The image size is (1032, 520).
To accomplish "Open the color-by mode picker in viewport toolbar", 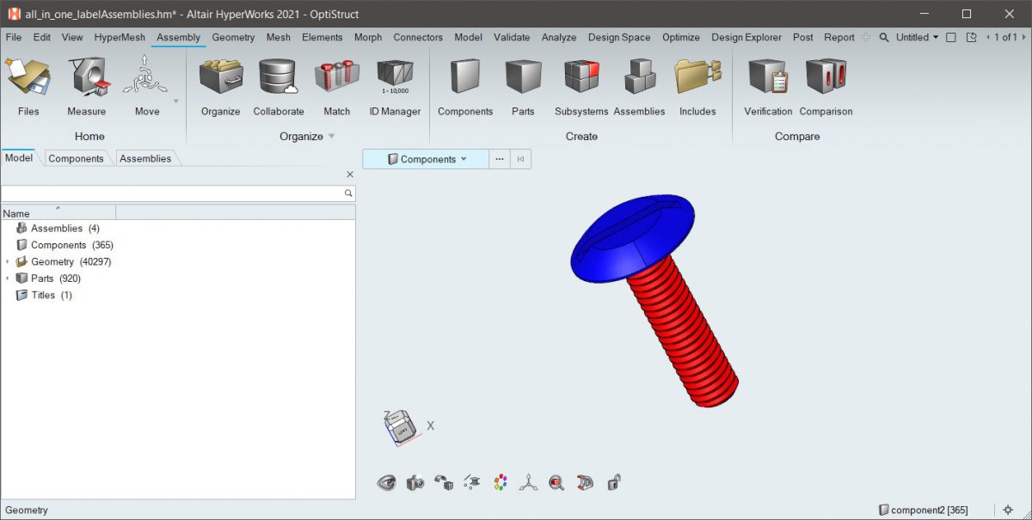I will [500, 482].
